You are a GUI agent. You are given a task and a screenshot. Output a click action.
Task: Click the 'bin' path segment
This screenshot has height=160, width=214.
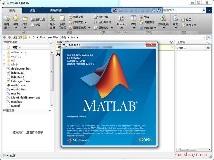coord(73,37)
